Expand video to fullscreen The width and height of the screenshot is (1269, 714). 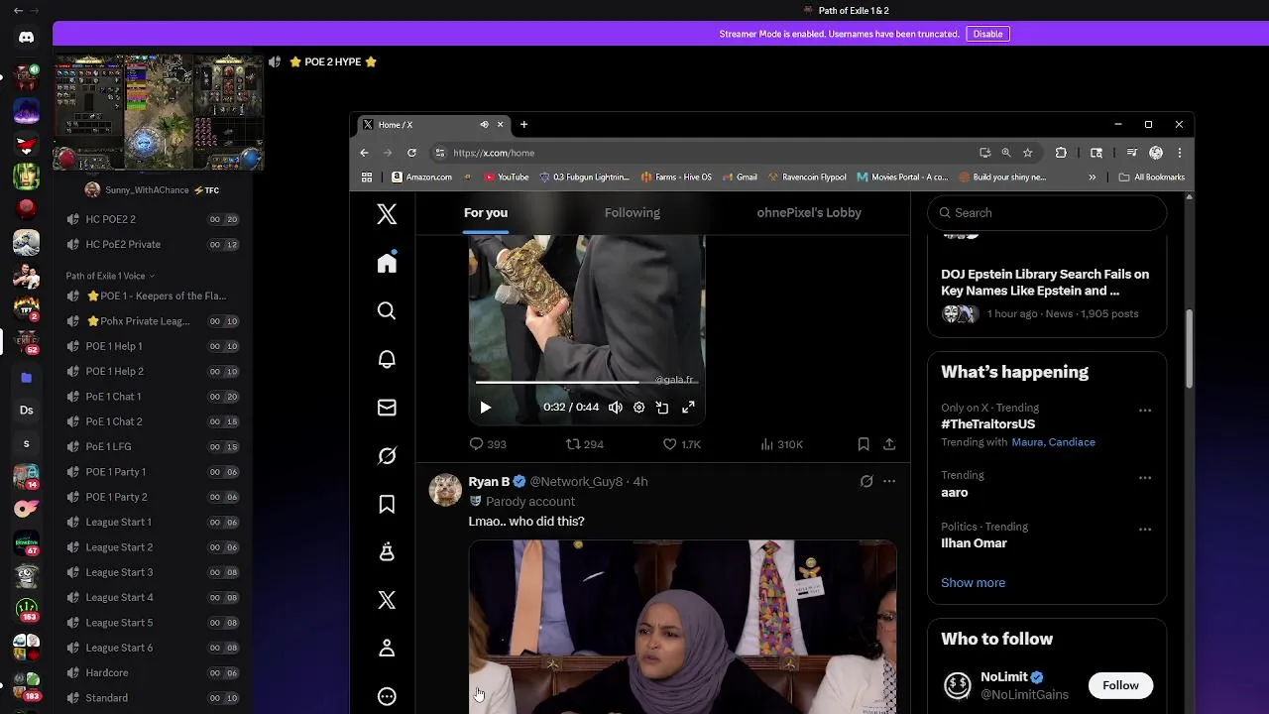[x=688, y=408]
